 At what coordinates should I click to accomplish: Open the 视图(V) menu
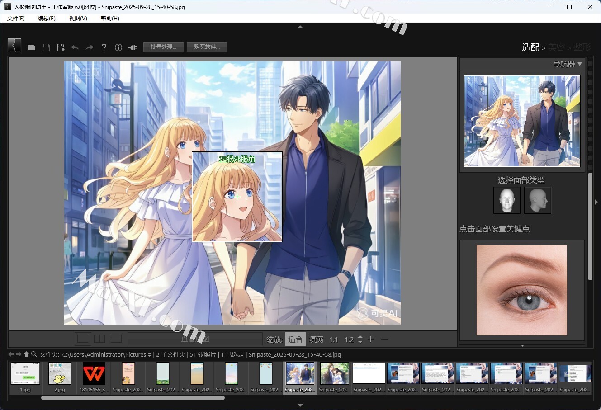point(78,18)
